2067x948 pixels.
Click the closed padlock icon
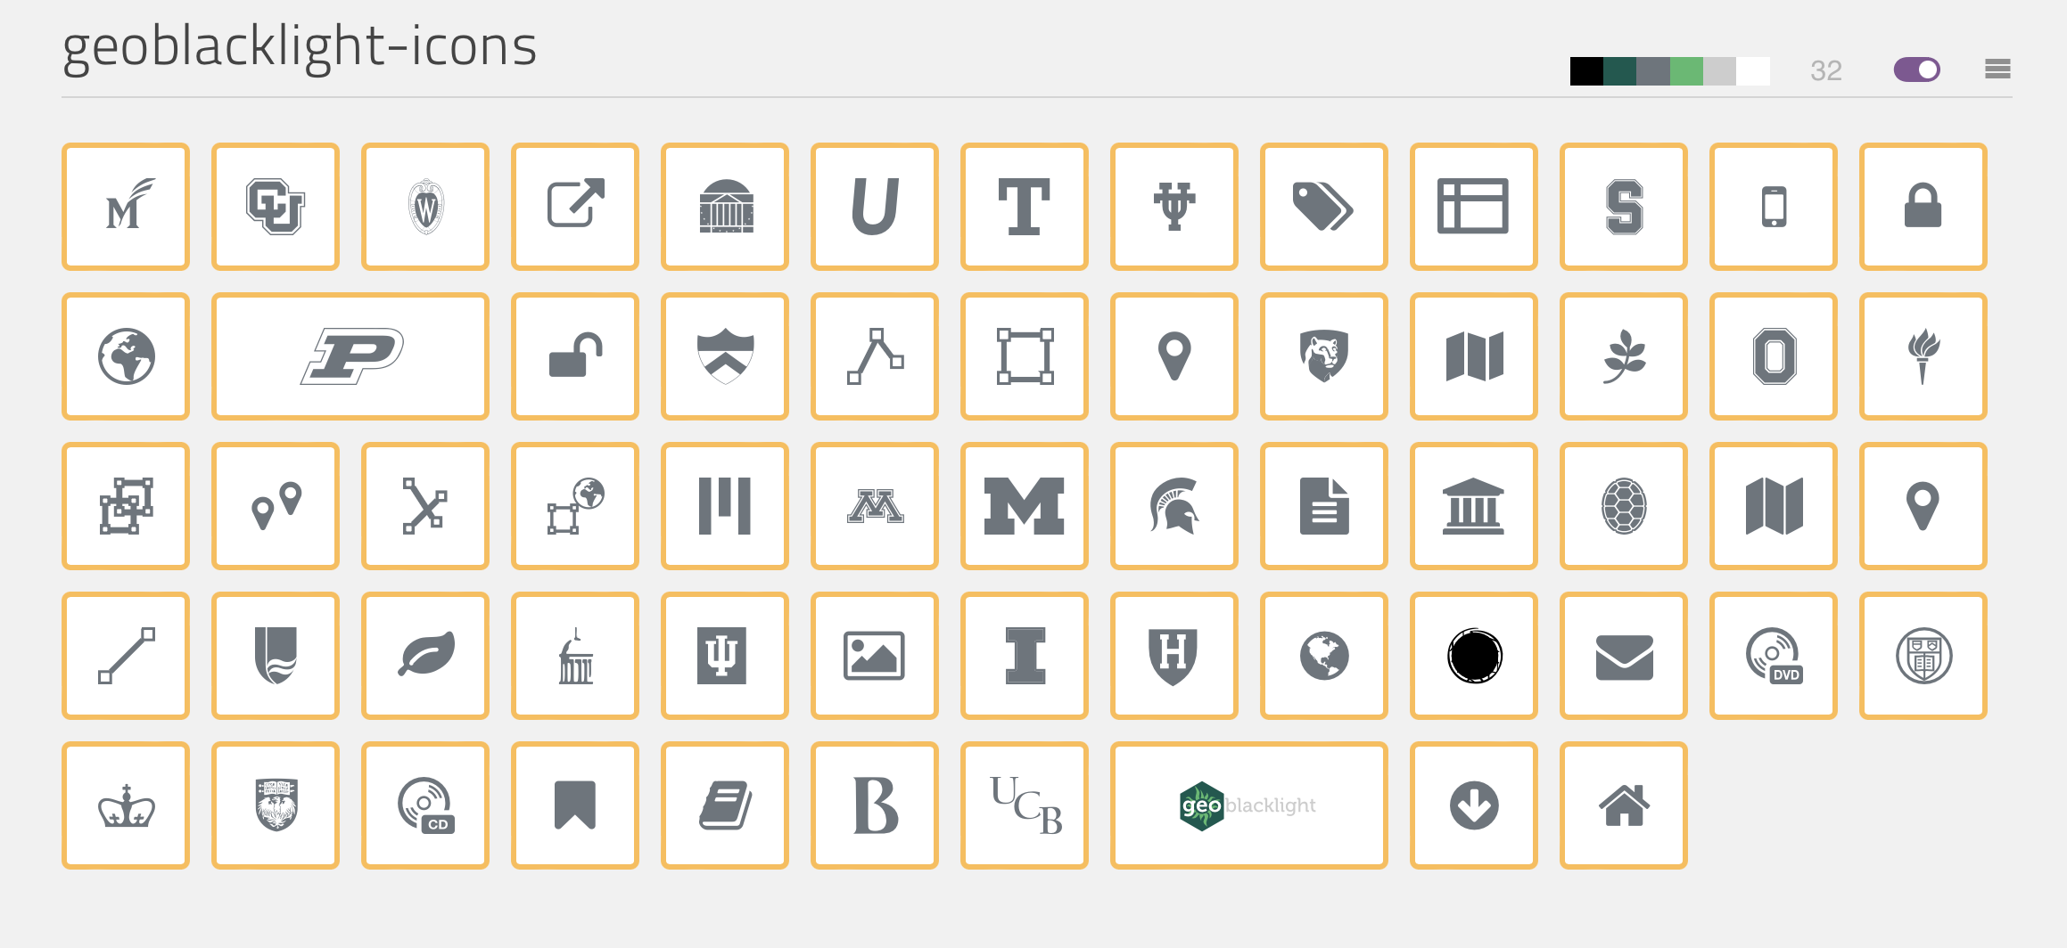tap(1923, 207)
